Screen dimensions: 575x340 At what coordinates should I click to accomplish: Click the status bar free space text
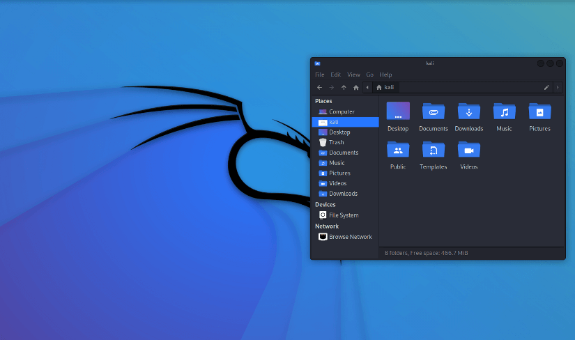pyautogui.click(x=427, y=253)
